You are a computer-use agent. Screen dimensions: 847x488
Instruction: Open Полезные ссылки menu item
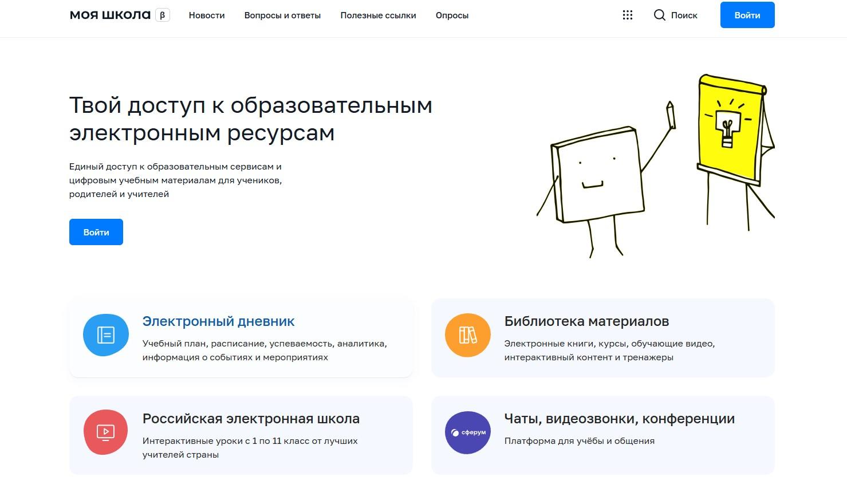(378, 15)
